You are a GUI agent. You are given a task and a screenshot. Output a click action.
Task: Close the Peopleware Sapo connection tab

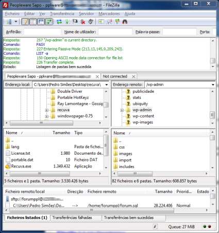(x=97, y=77)
